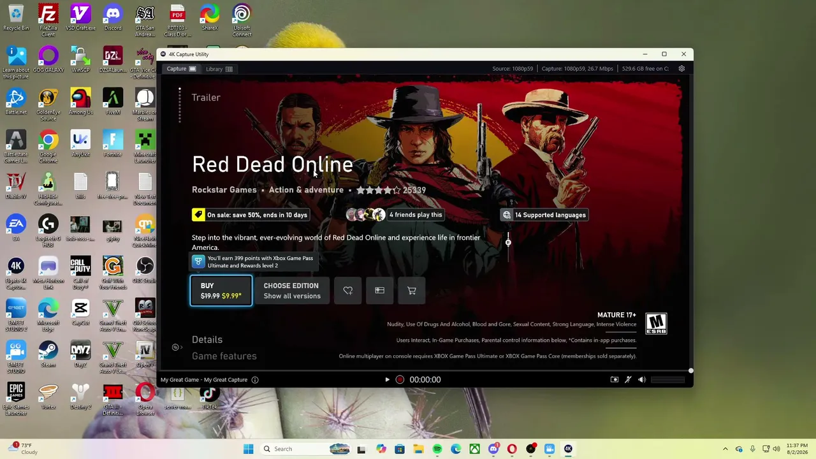Open CHOOSE EDITION show all versions
Image resolution: width=816 pixels, height=459 pixels.
click(292, 291)
